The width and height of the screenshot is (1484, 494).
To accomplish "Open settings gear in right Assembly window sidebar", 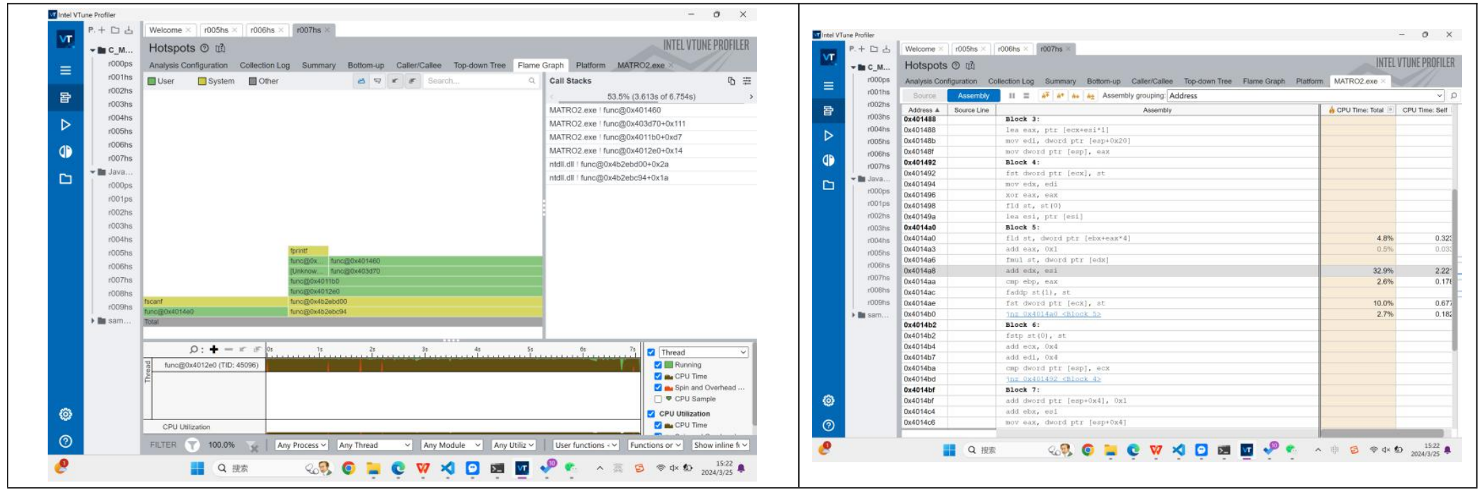I will (829, 401).
